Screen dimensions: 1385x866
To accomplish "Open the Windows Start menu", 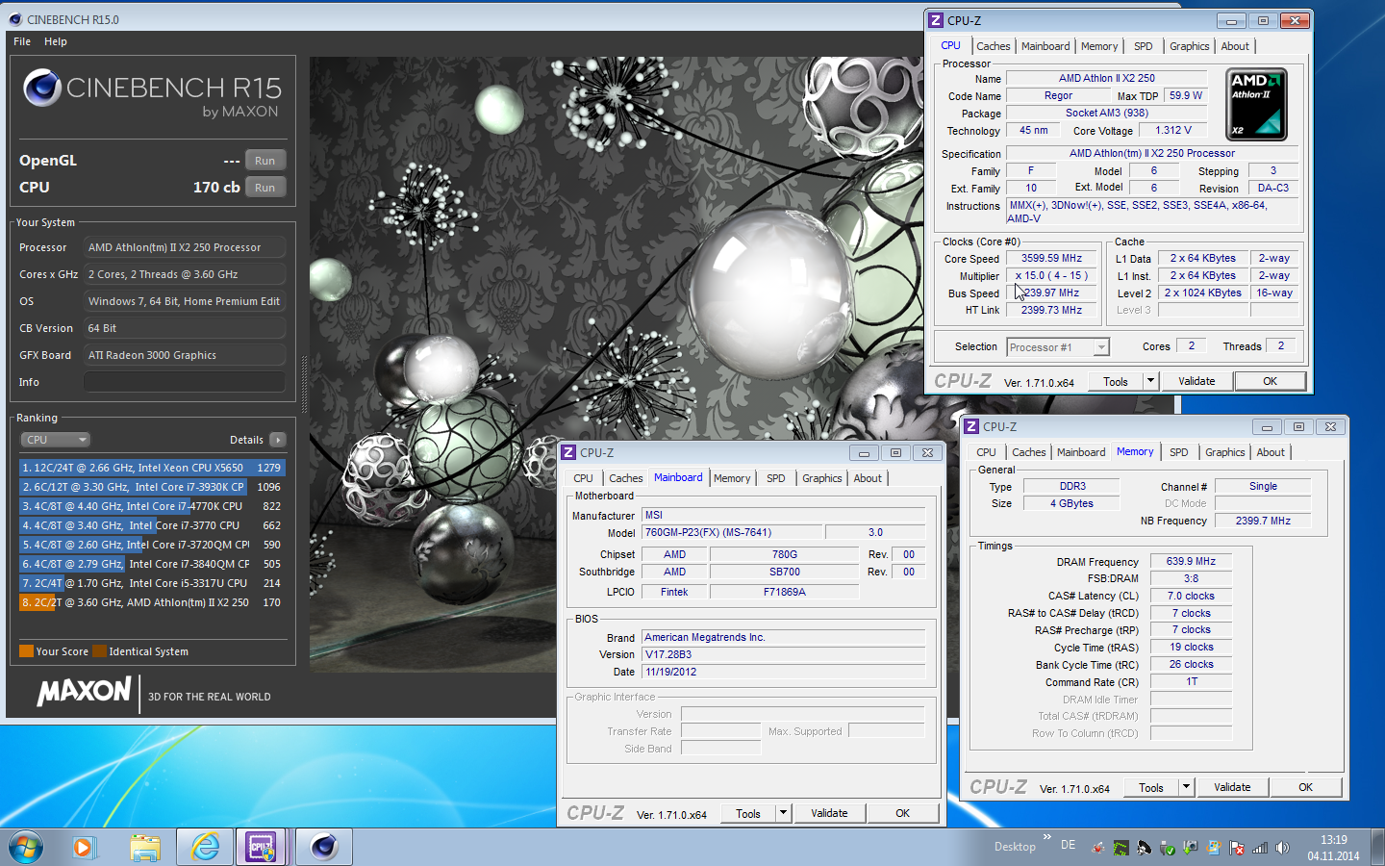I will [26, 847].
